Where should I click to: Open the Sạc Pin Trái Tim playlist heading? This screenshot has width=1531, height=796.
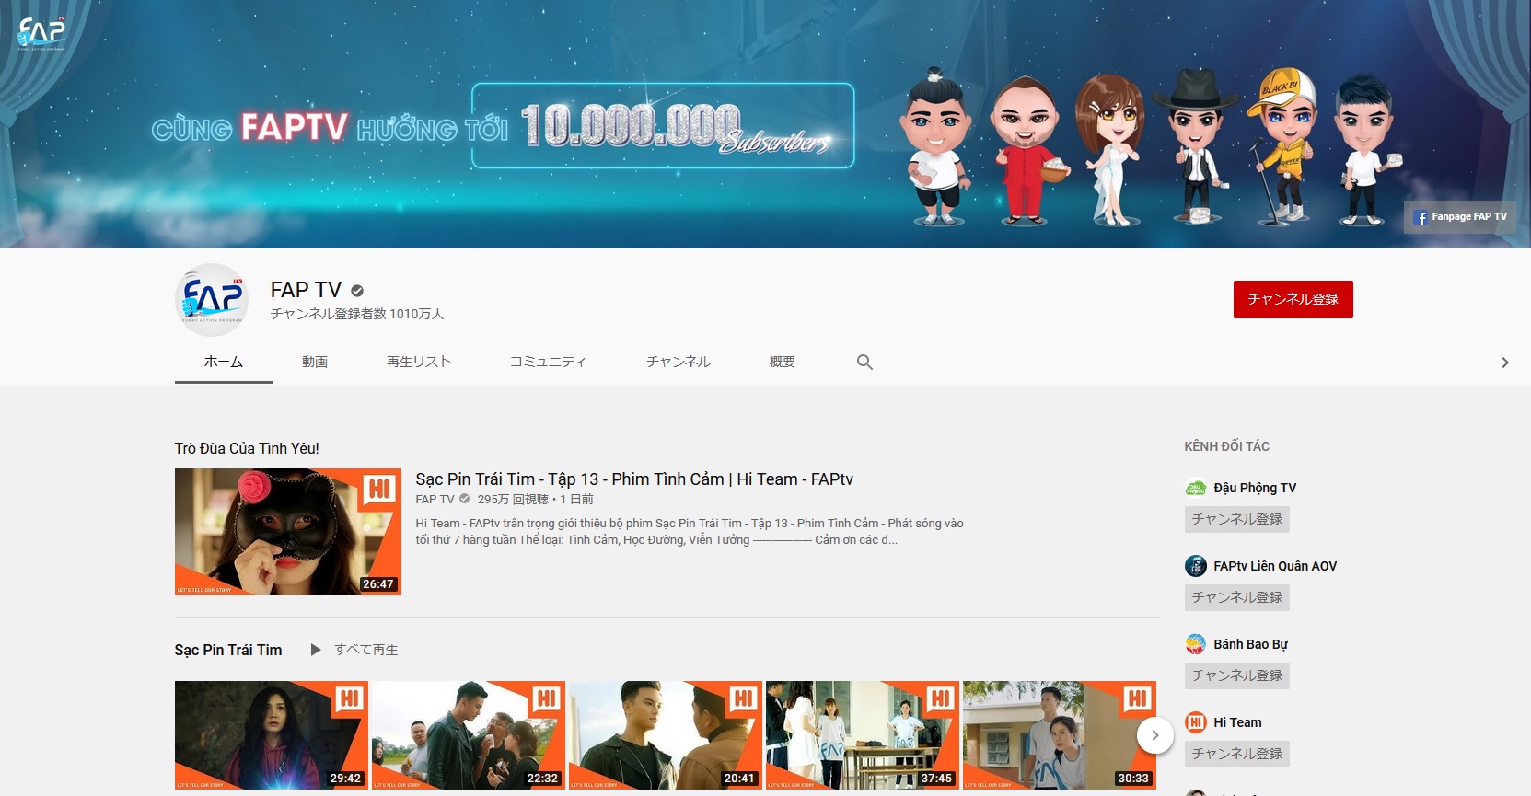(228, 650)
